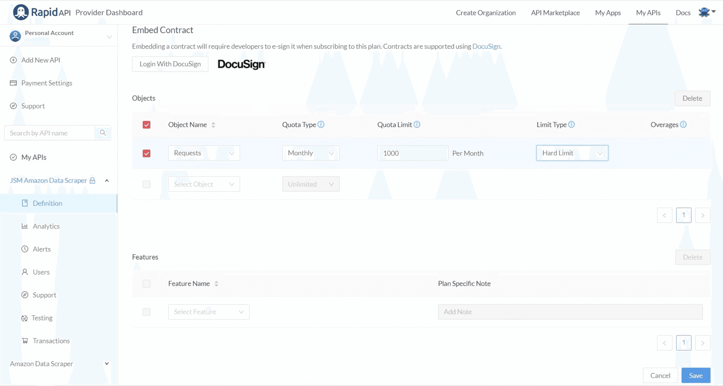Go to next Objects page
723x386 pixels.
702,215
